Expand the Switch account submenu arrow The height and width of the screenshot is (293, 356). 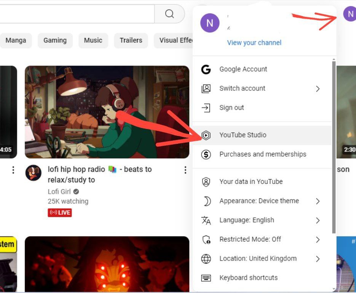(x=318, y=89)
